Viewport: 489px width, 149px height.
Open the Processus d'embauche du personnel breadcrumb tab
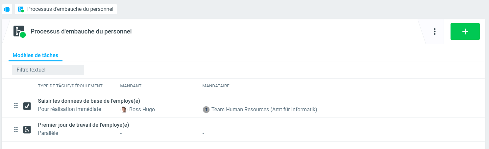click(x=70, y=9)
